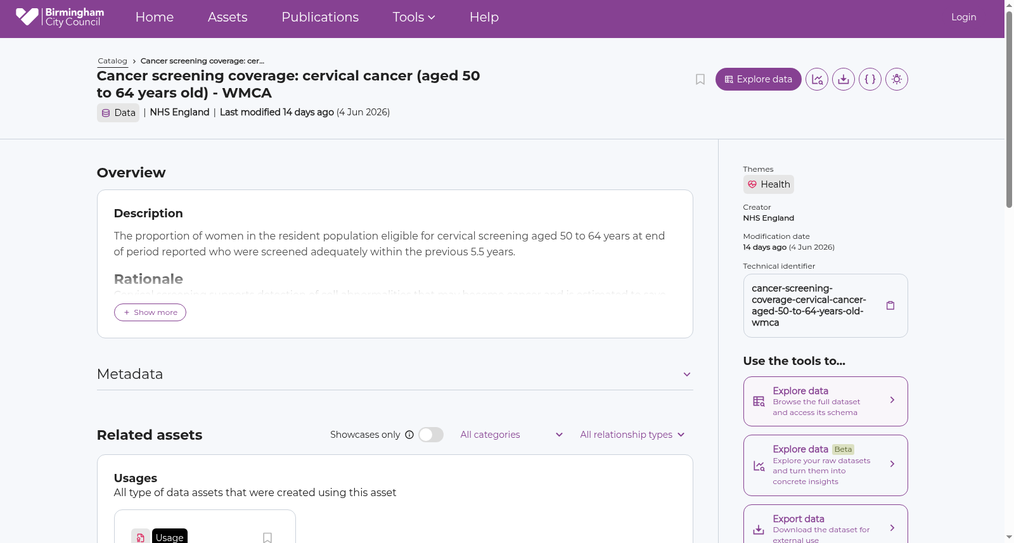The width and height of the screenshot is (1014, 543).
Task: Click the download export icon in header
Action: (844, 79)
